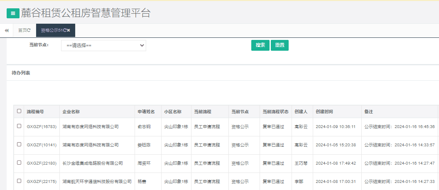The width and height of the screenshot is (439, 190).
Task: Check the row checkbox for GXGZF(16783)
Action: [x=19, y=126]
